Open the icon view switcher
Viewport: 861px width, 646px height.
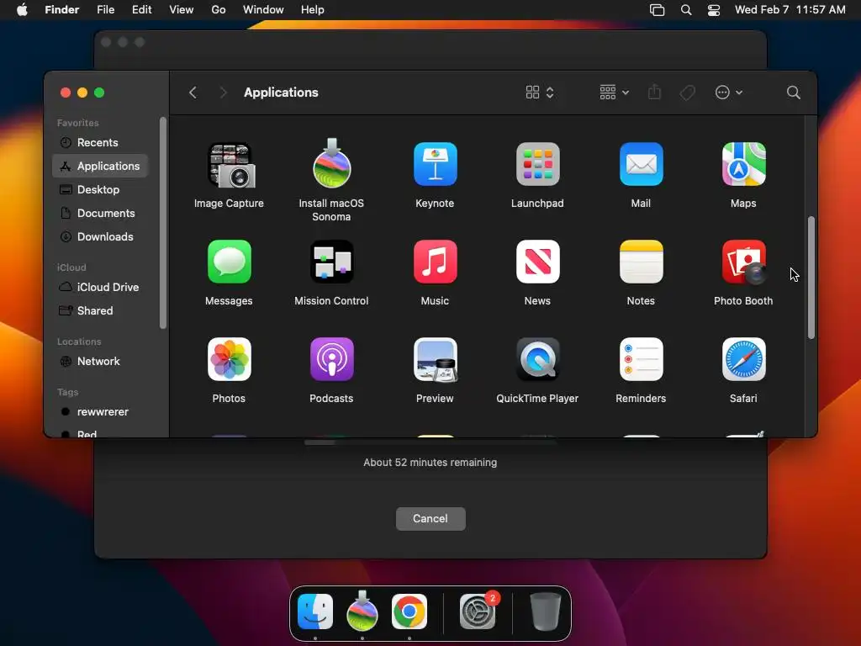pyautogui.click(x=540, y=93)
